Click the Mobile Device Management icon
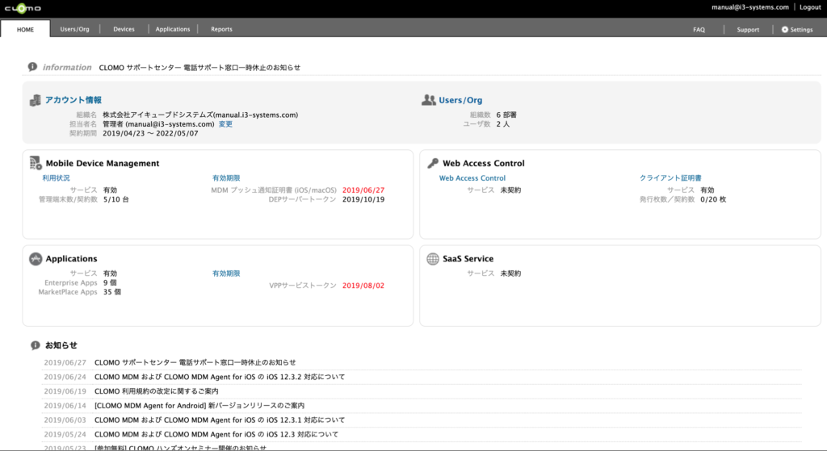 pos(36,163)
